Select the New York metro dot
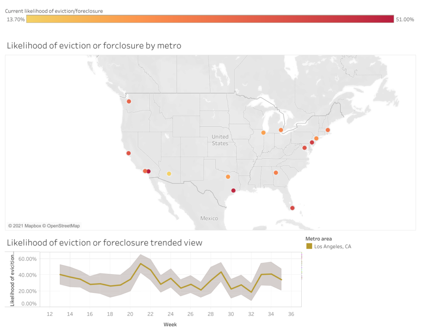The image size is (421, 336). coord(316,138)
